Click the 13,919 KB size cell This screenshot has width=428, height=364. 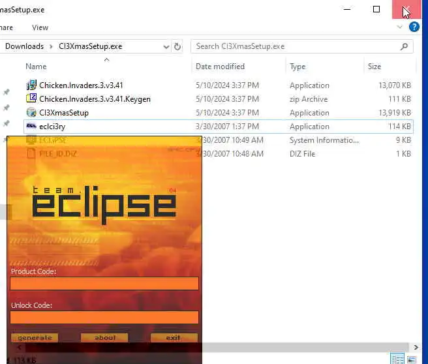[x=395, y=112]
